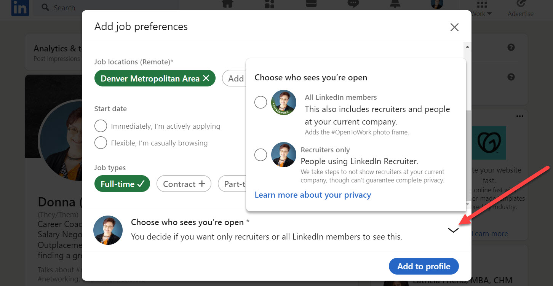
Task: Click the LinkedIn logo icon
Action: coord(20,8)
